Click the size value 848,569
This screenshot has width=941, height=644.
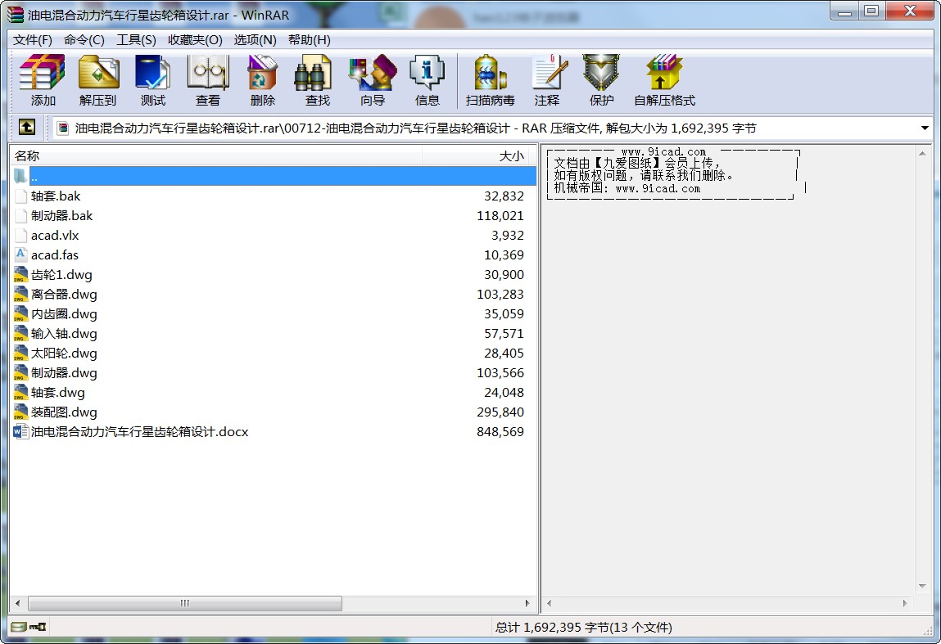(500, 432)
